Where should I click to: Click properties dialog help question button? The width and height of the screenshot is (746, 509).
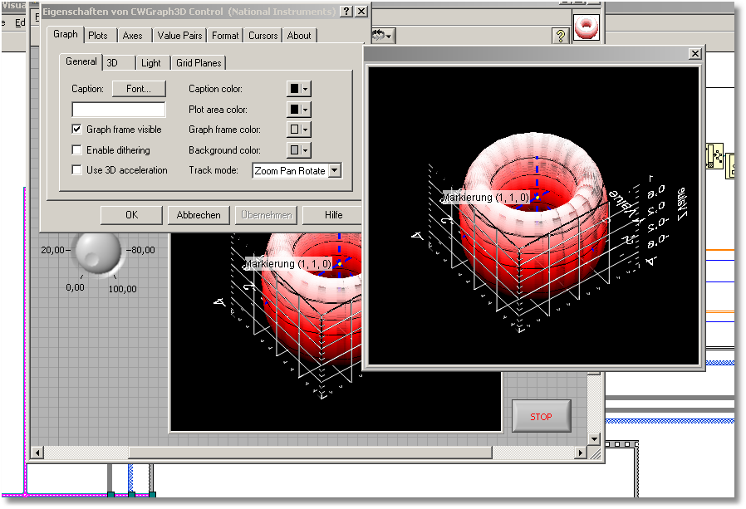click(x=346, y=12)
